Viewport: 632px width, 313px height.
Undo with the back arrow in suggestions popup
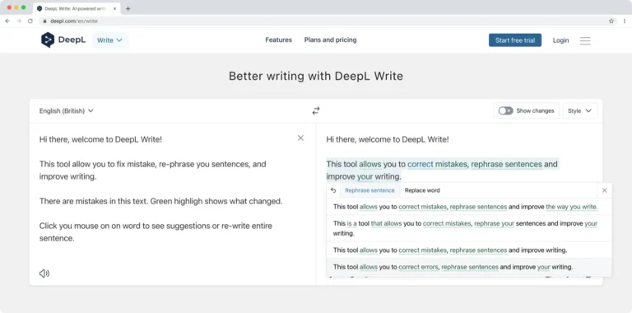coord(333,190)
